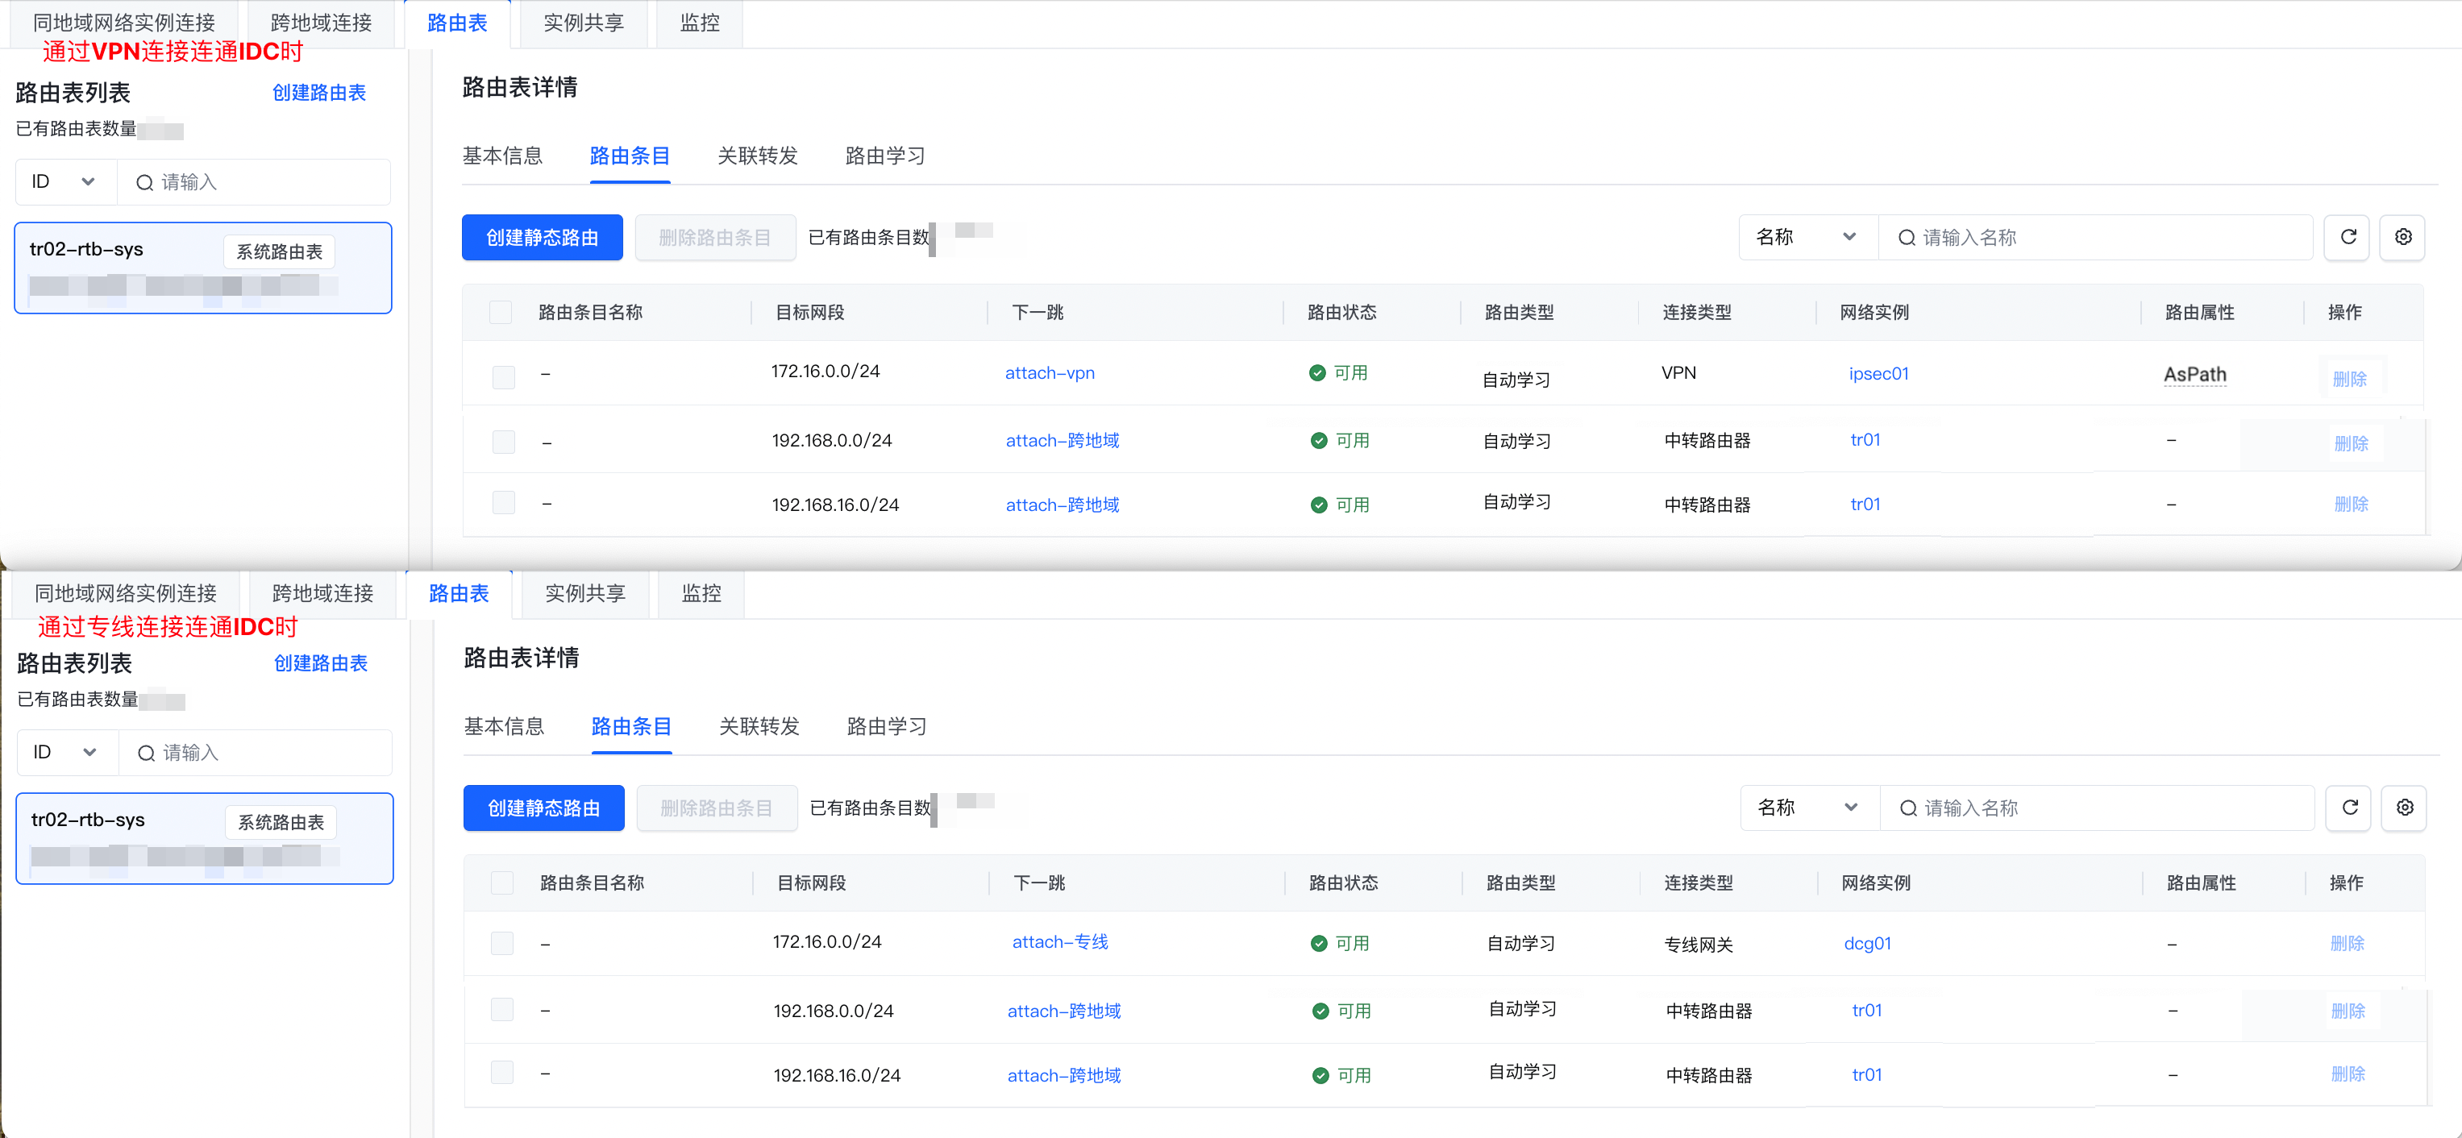
Task: Open column settings gear in top panel
Action: click(x=2402, y=237)
